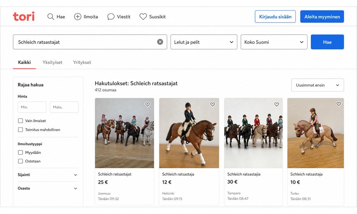The height and width of the screenshot is (214, 357).
Task: Open search via Hae magnifier icon
Action: point(51,17)
